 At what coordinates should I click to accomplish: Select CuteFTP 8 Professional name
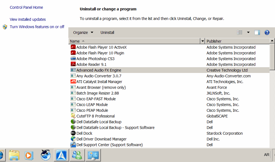(x=96, y=116)
